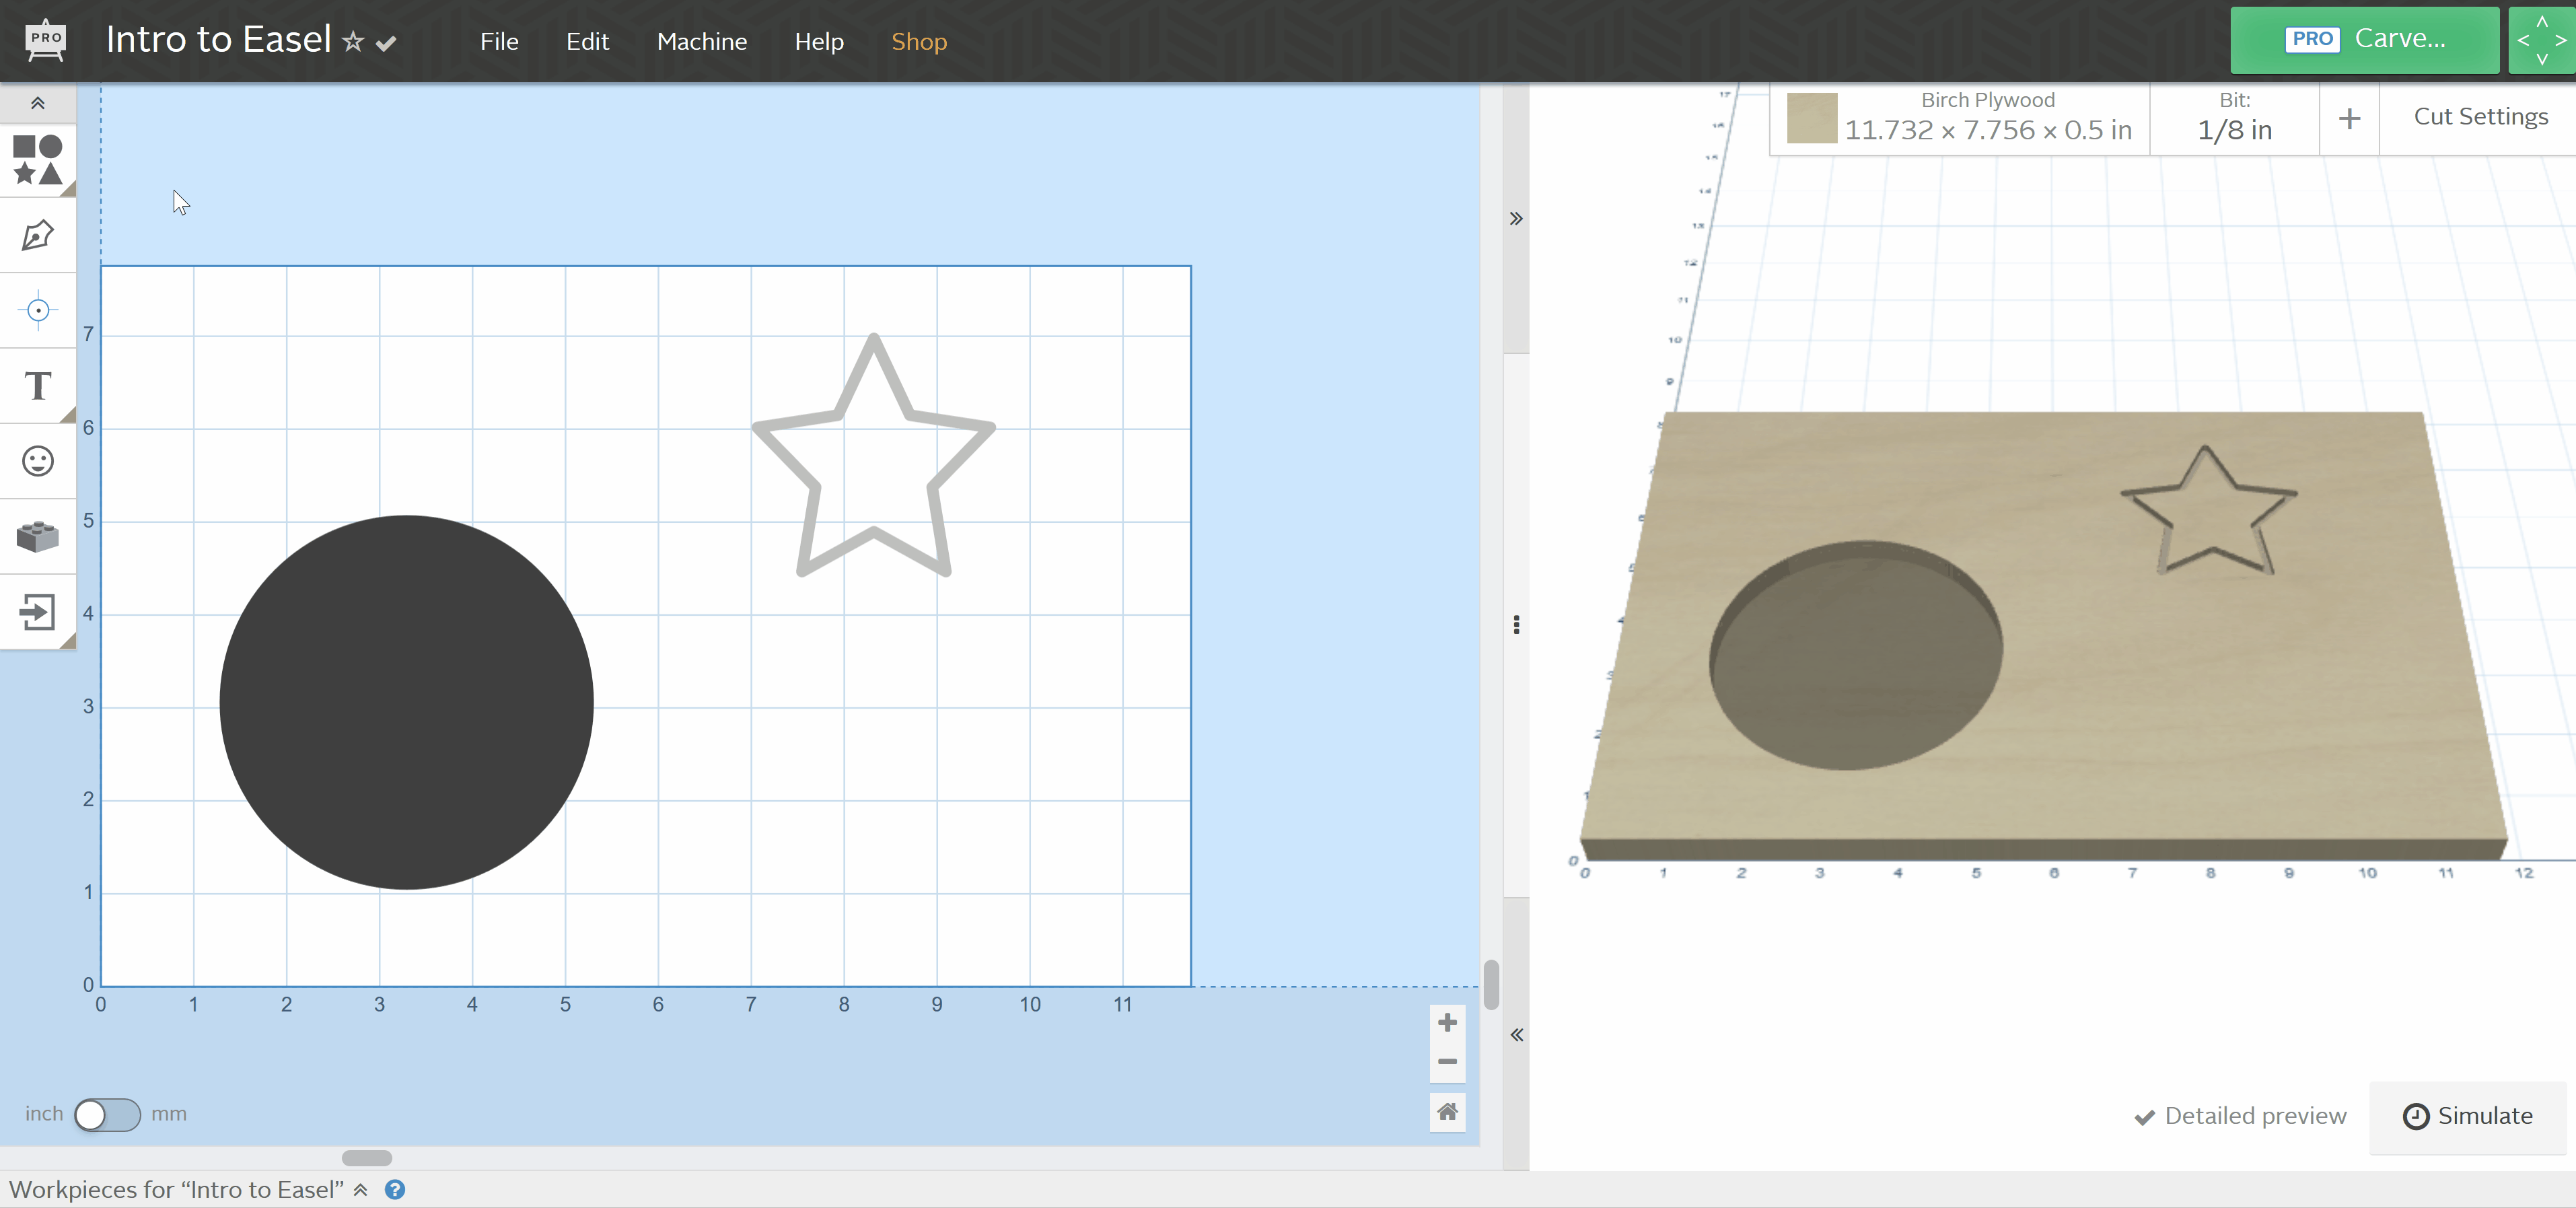Click the Import file icon
This screenshot has height=1208, width=2576.
37,612
